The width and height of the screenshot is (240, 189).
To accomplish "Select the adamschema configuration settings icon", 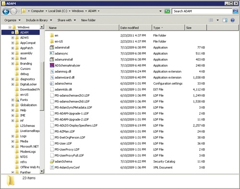I will [52, 83].
